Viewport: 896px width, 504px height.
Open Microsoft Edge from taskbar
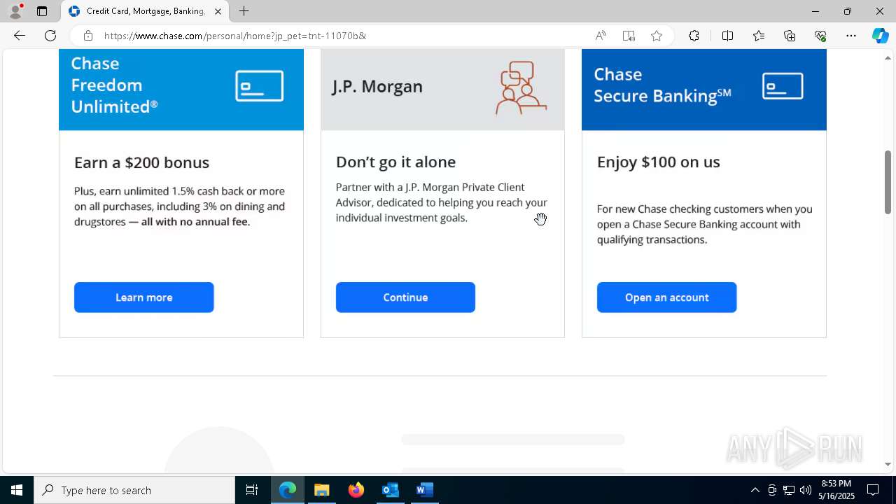288,490
